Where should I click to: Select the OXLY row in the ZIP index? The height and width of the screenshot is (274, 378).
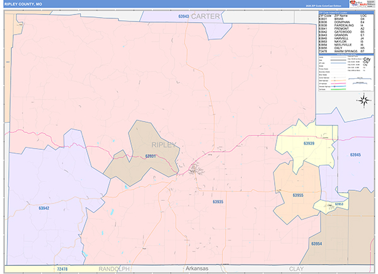pyautogui.click(x=342, y=49)
